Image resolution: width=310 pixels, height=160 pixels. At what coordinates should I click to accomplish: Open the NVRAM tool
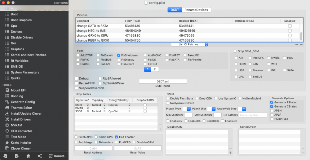(x=14, y=125)
